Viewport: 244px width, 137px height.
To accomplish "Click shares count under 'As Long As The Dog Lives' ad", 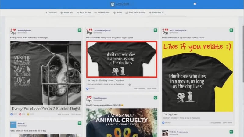I will click(152, 89).
